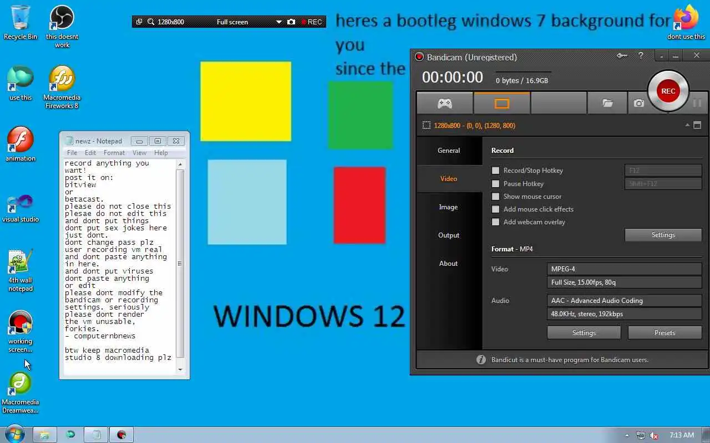Select Game Recording mode gamepad icon
Screen dimensions: 710x443
[x=445, y=103]
